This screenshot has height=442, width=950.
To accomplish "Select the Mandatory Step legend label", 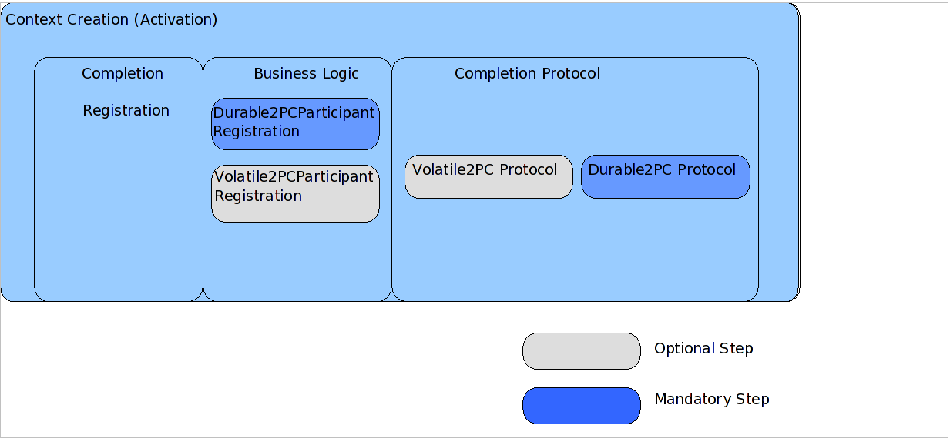I will coord(711,400).
